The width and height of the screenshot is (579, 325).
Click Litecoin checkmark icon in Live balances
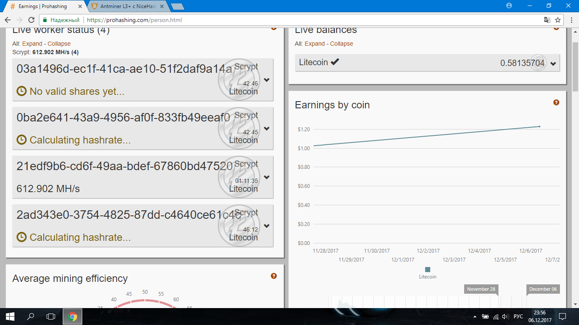(x=335, y=62)
